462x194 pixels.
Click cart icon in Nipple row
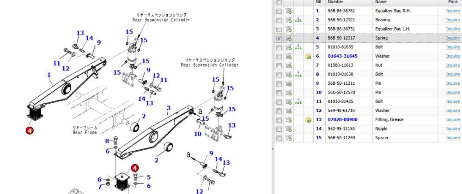[288, 129]
